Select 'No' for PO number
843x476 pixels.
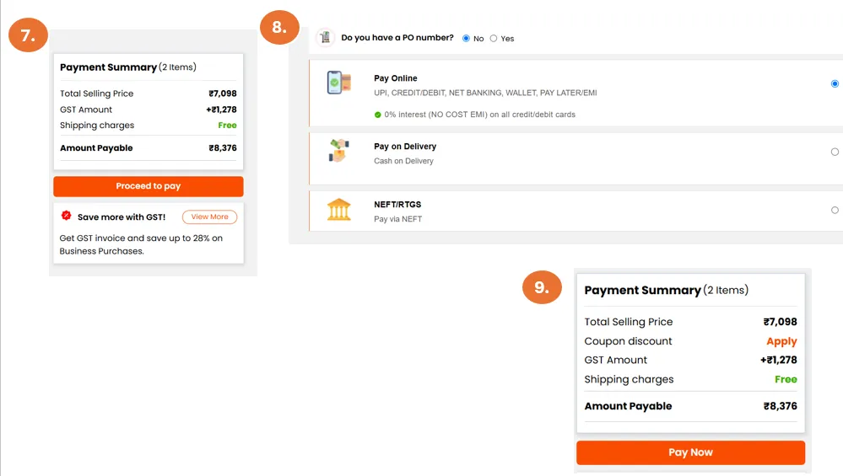click(466, 39)
